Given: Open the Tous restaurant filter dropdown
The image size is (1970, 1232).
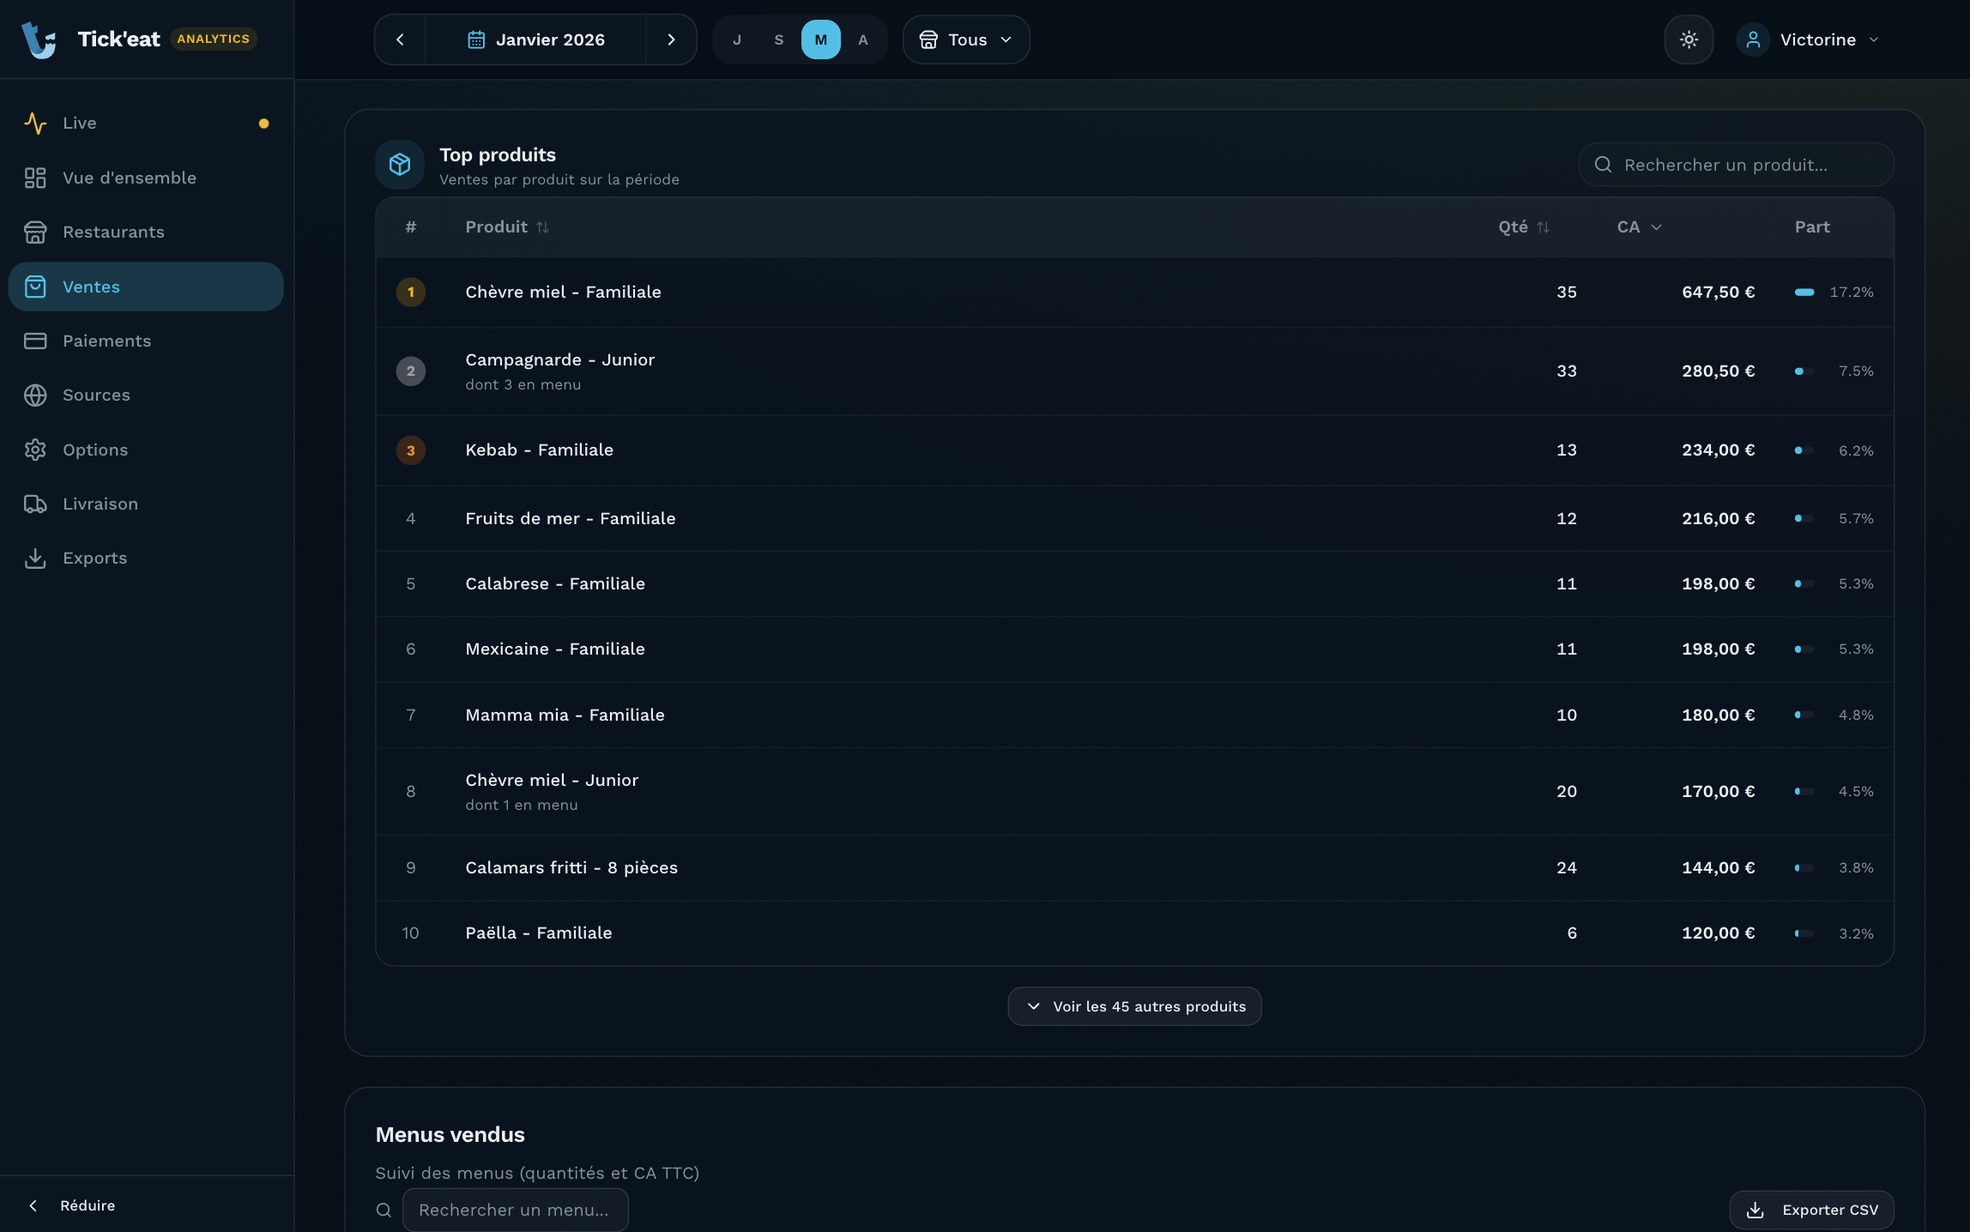Looking at the screenshot, I should coord(965,39).
